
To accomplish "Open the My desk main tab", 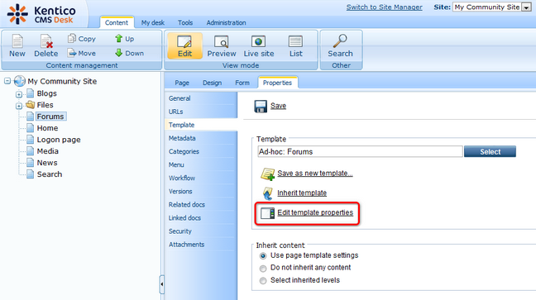I will [153, 22].
